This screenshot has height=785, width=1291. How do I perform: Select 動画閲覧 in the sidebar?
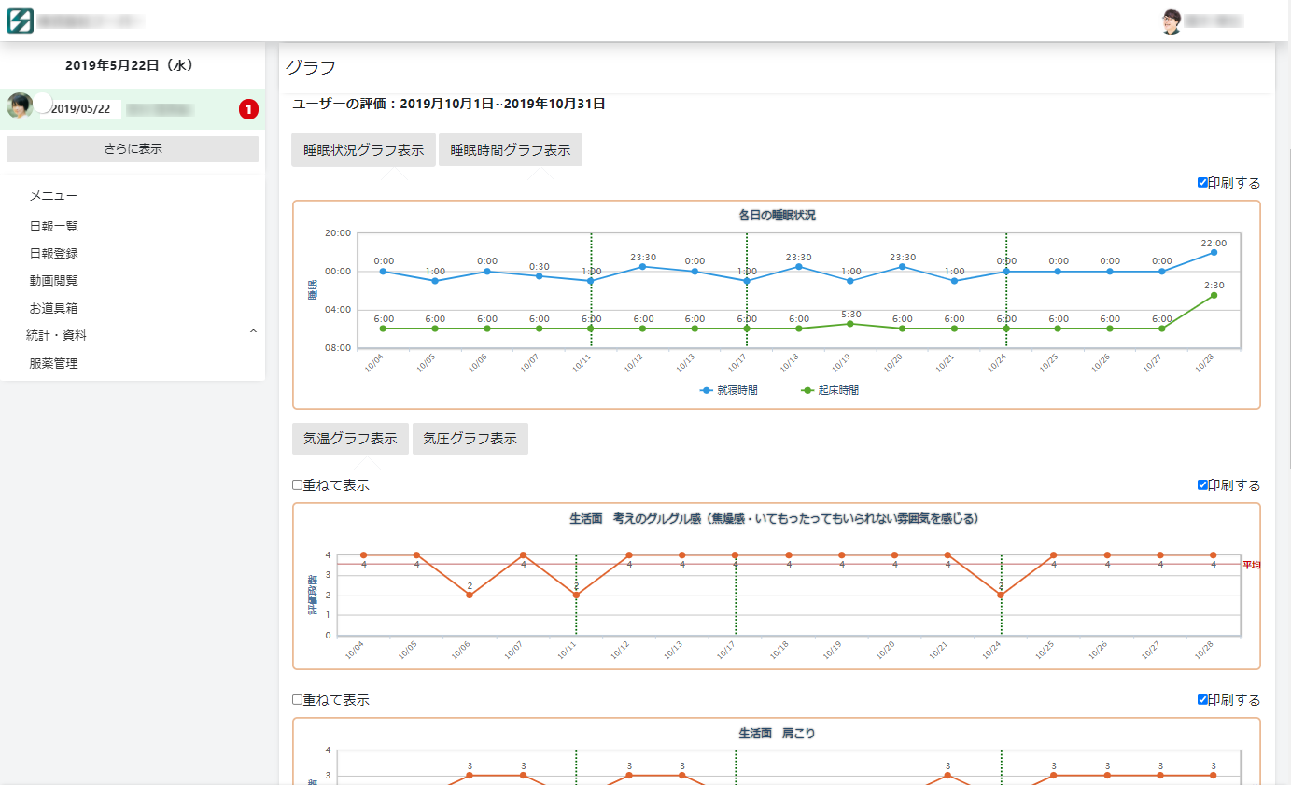(54, 280)
